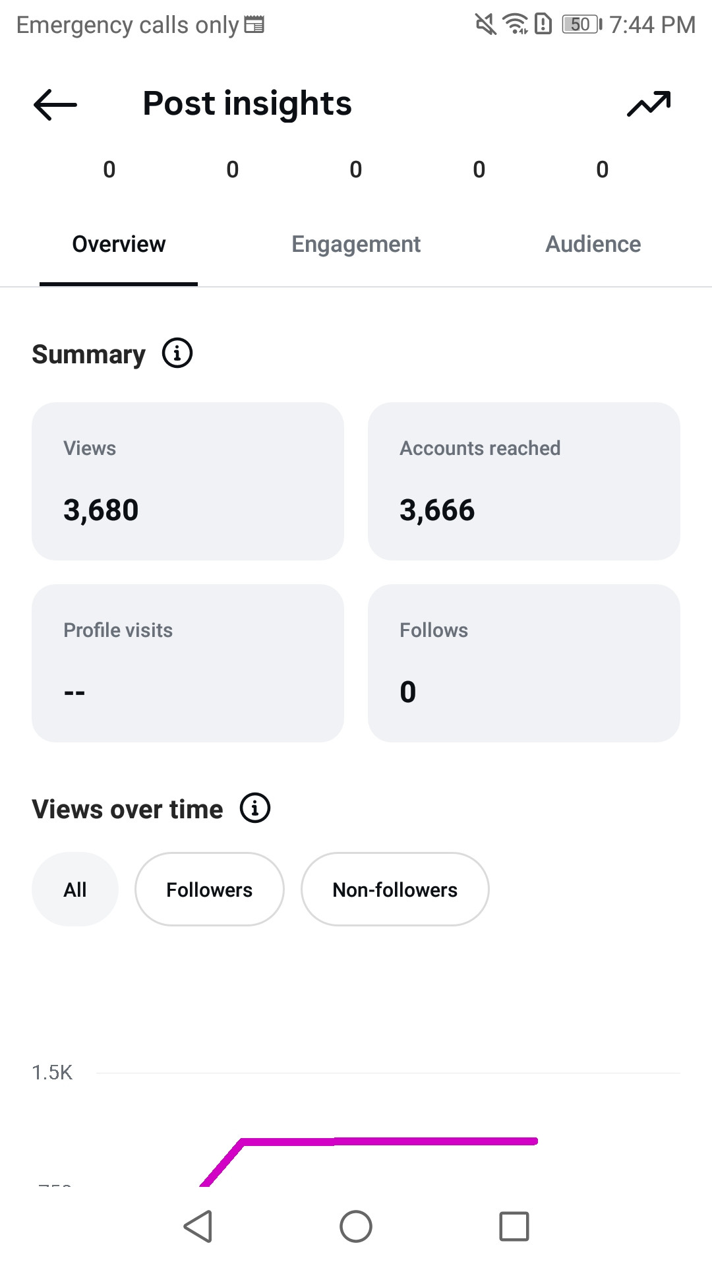
Task: Tap the Summary info icon
Action: pos(177,353)
